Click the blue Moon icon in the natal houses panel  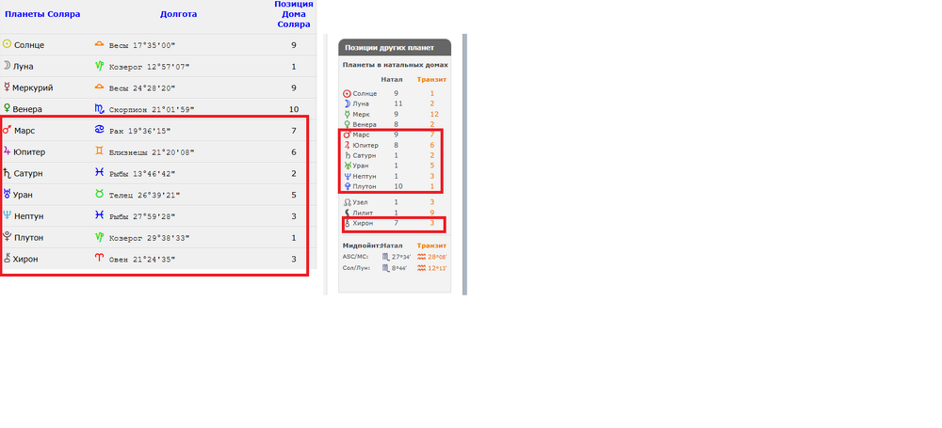347,103
